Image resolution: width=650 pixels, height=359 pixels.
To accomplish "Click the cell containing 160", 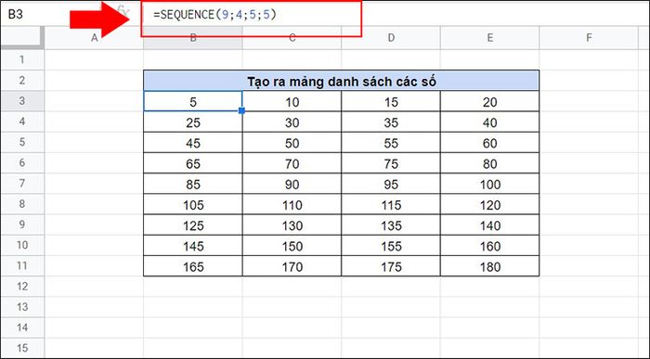I will (x=489, y=246).
